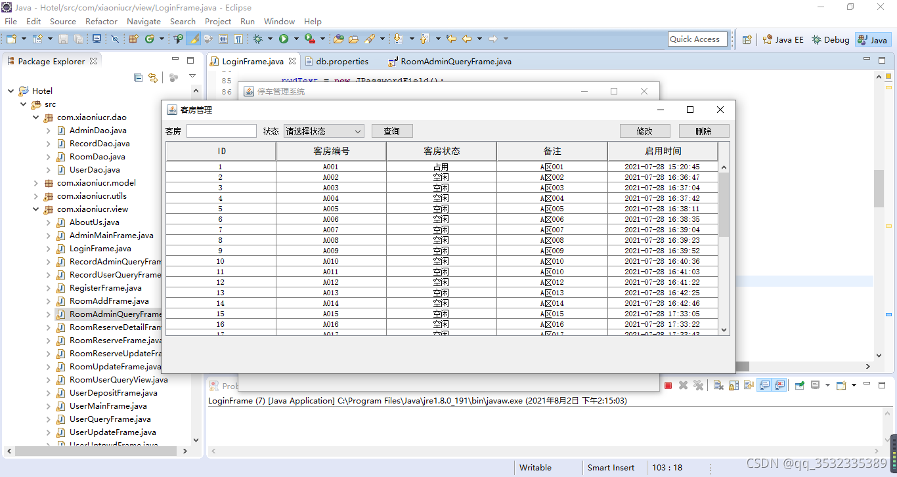The width and height of the screenshot is (897, 477).
Task: Click the Last Edit Location icon
Action: click(450, 39)
